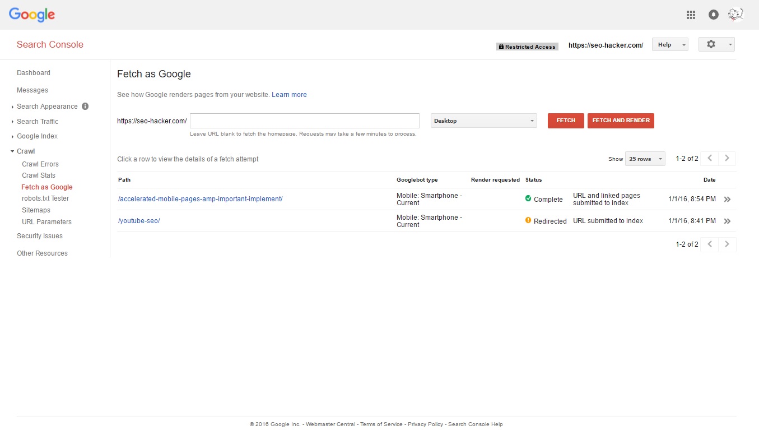This screenshot has width=759, height=430.
Task: Open the Desktop Googlebot type dropdown
Action: [483, 121]
